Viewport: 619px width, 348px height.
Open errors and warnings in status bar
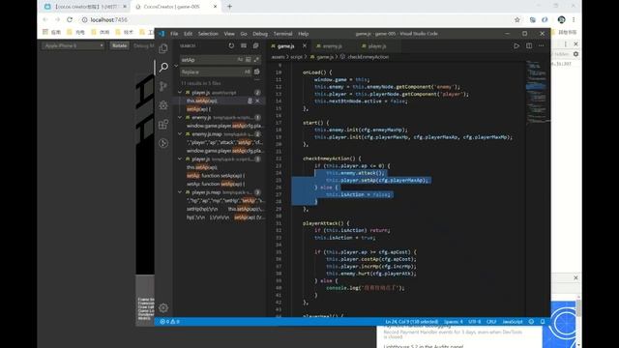pos(169,322)
